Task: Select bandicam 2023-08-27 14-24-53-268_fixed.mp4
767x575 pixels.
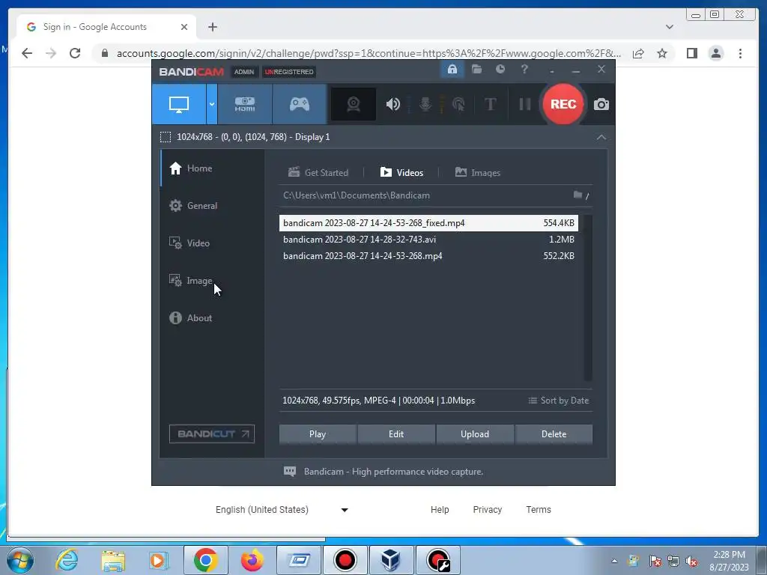Action: [x=428, y=223]
